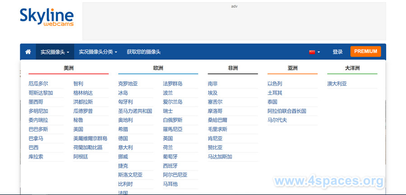Expand the 实况摄像头分类 dropdown

(97, 52)
